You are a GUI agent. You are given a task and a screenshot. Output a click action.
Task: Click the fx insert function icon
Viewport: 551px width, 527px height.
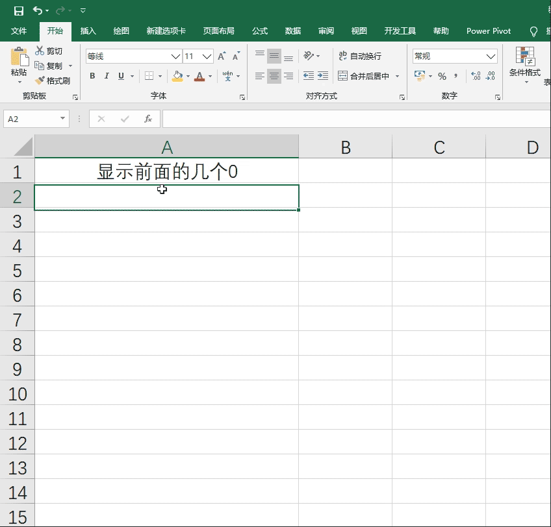pyautogui.click(x=148, y=119)
